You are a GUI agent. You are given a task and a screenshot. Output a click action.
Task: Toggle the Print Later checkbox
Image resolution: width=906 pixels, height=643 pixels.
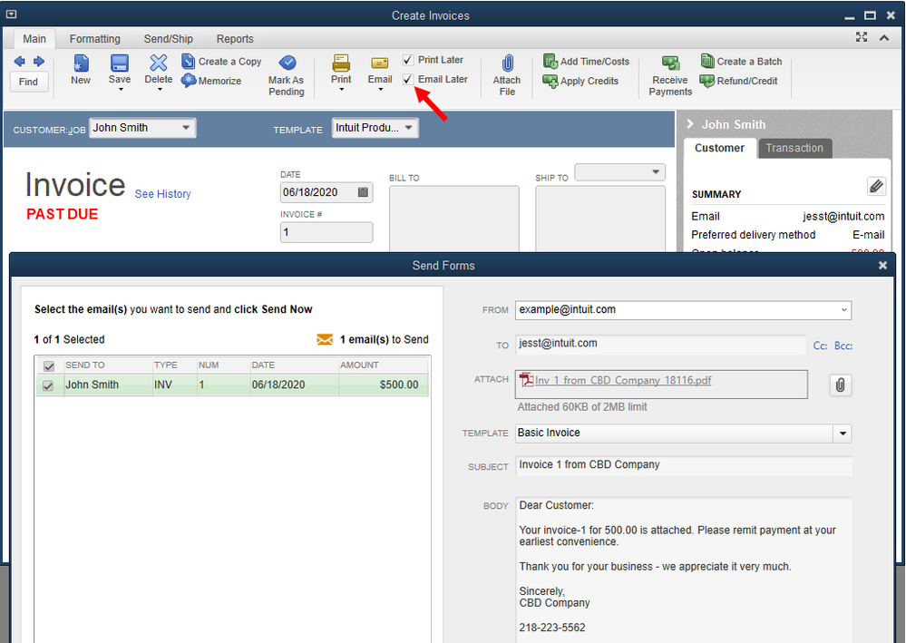coord(408,60)
